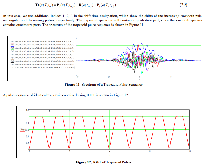Click vertical marker 1 in trapezoid plot

point(49,111)
